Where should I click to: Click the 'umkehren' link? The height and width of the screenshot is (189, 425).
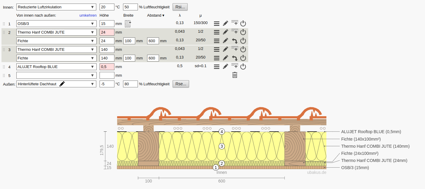tap(88, 15)
